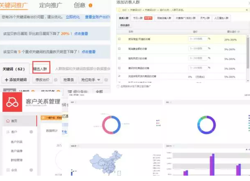The image size is (250, 181).
Task: Check the first visitor group row checkbox
Action: pos(119,39)
